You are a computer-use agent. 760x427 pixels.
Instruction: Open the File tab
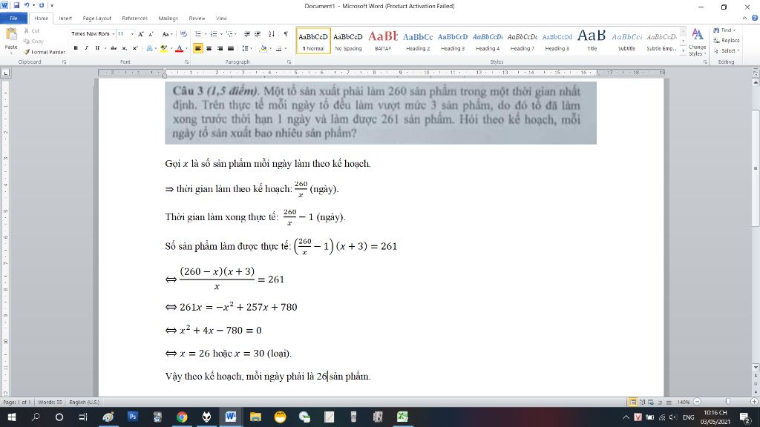point(13,18)
